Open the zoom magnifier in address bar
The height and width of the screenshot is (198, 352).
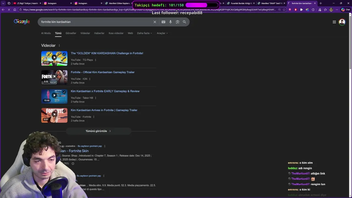[279, 10]
